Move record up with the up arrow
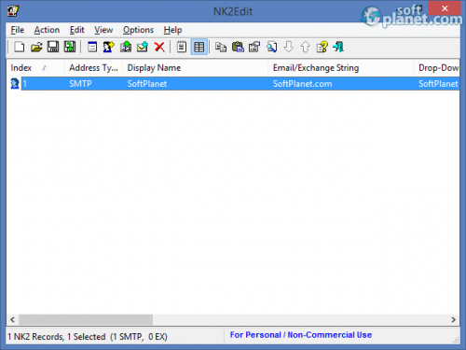Image resolution: width=466 pixels, height=350 pixels. [x=305, y=47]
